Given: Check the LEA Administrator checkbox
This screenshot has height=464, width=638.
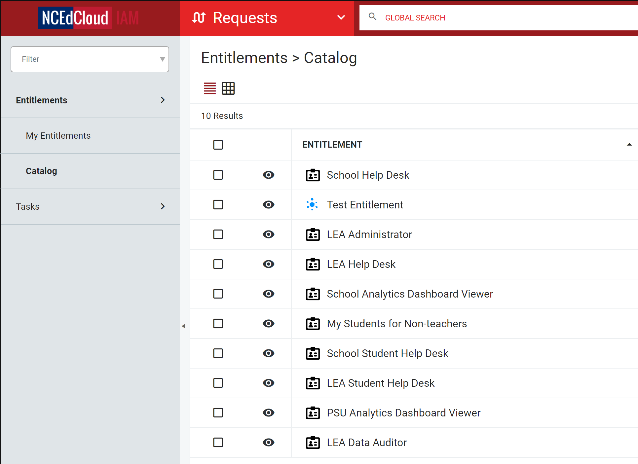Looking at the screenshot, I should [x=218, y=234].
